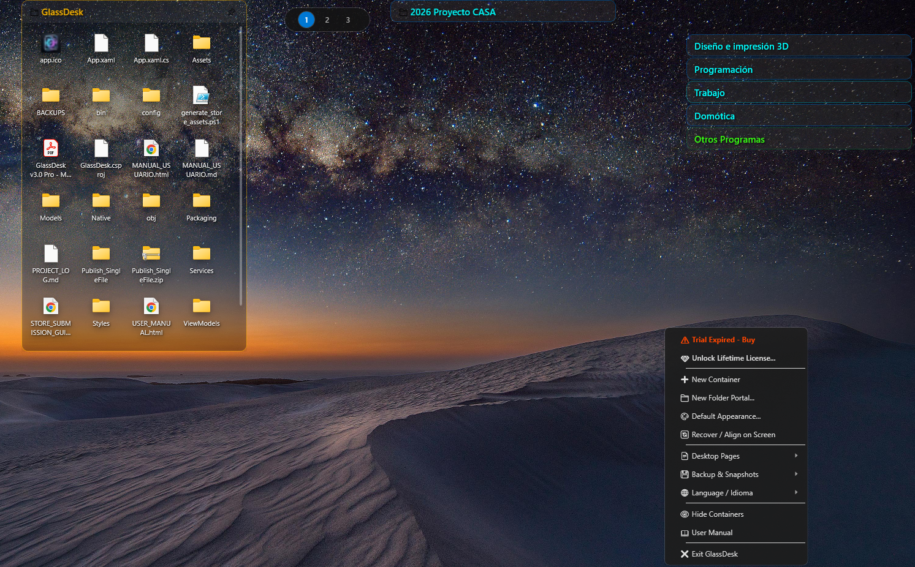Expand the Diseño e impresión 3D container
This screenshot has width=915, height=567.
(x=799, y=46)
